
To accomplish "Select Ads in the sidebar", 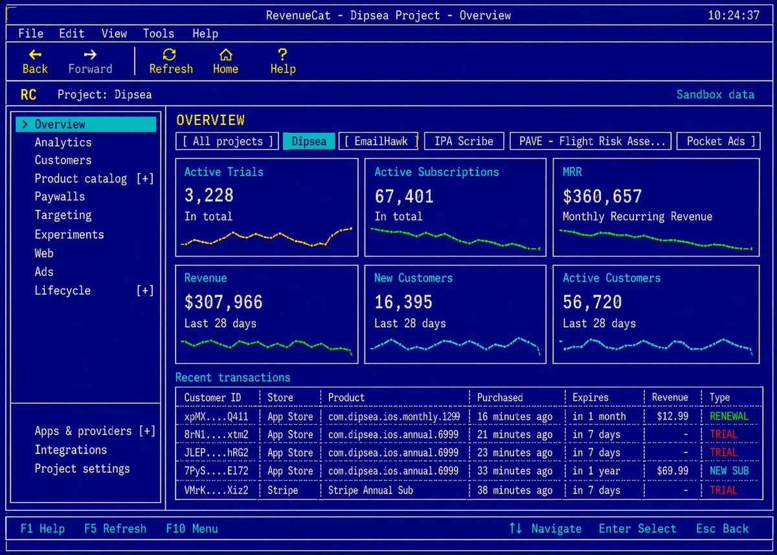I will pyautogui.click(x=44, y=272).
